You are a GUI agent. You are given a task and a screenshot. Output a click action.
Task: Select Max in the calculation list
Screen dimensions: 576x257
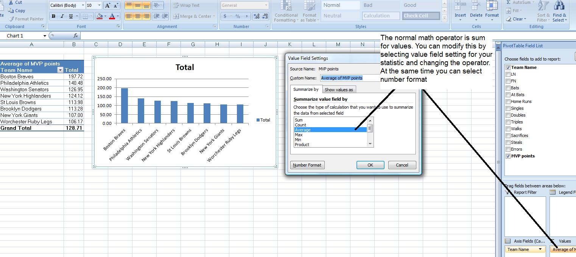pyautogui.click(x=330, y=135)
